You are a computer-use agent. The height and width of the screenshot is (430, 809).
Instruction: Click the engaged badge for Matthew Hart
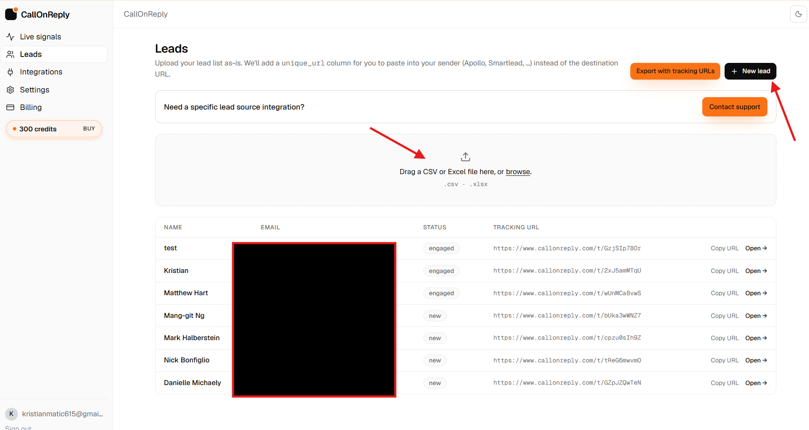tap(441, 293)
